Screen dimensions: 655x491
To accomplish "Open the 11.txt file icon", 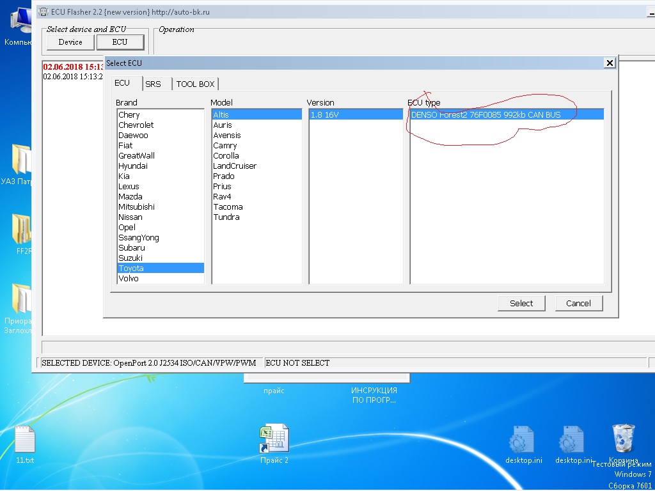I will point(24,440).
